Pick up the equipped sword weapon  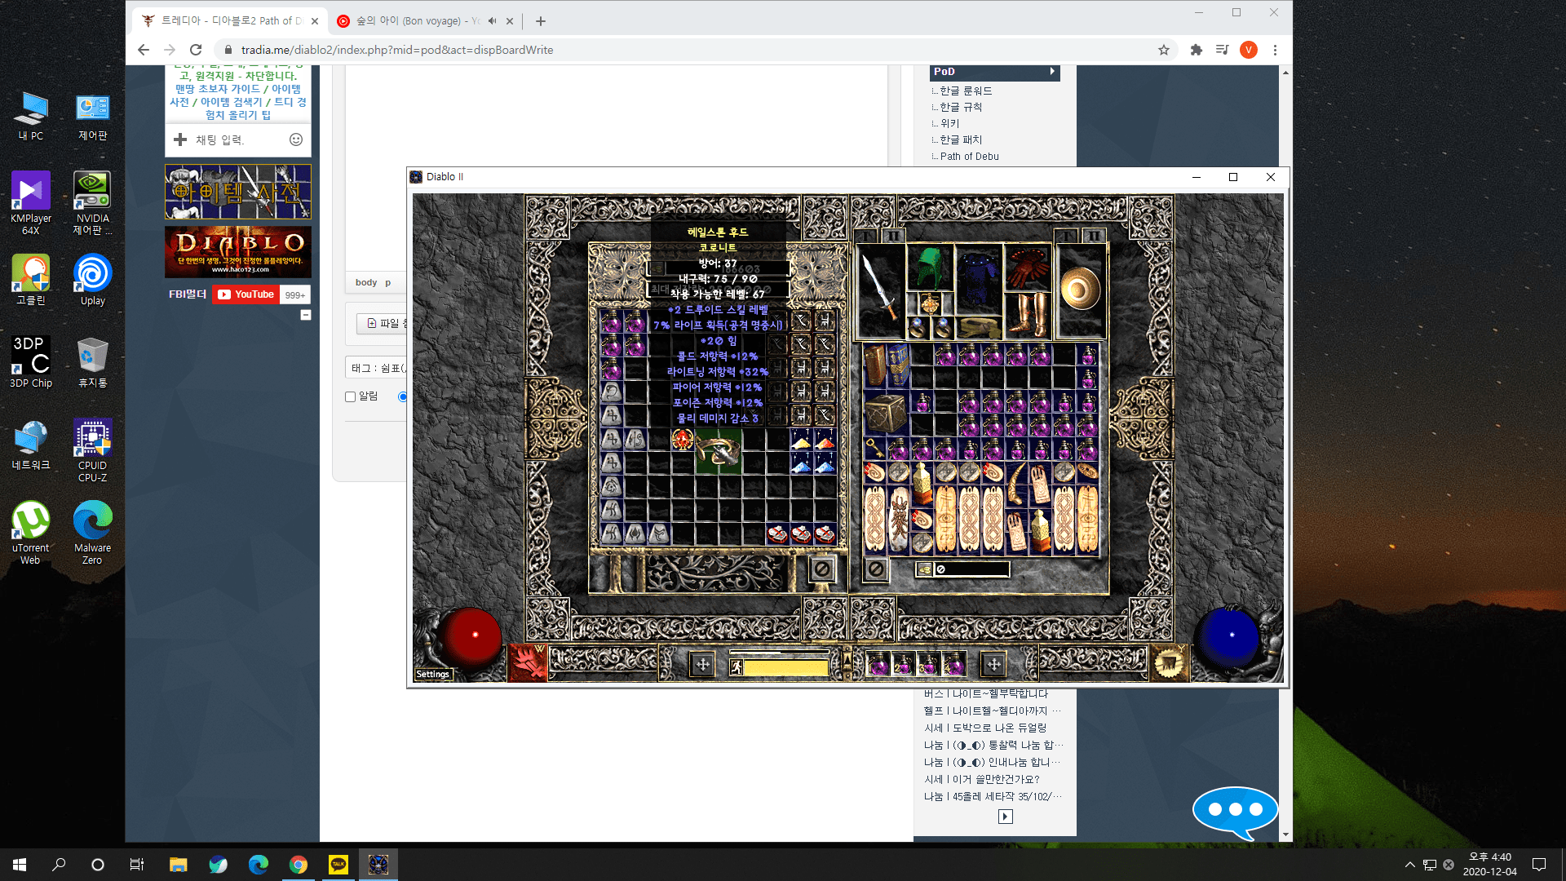(x=881, y=291)
